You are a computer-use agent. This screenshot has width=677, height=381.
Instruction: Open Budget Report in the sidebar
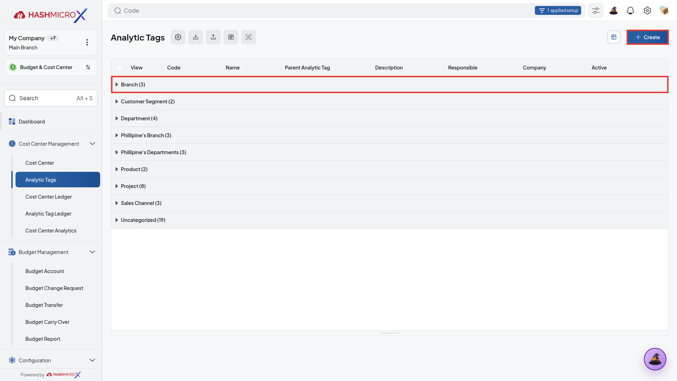[x=58, y=339]
